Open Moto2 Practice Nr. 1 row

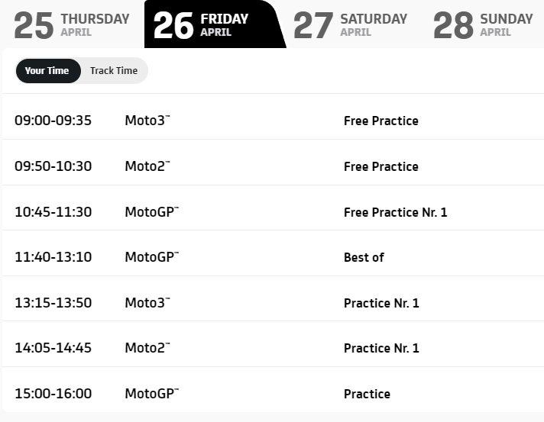(x=273, y=344)
